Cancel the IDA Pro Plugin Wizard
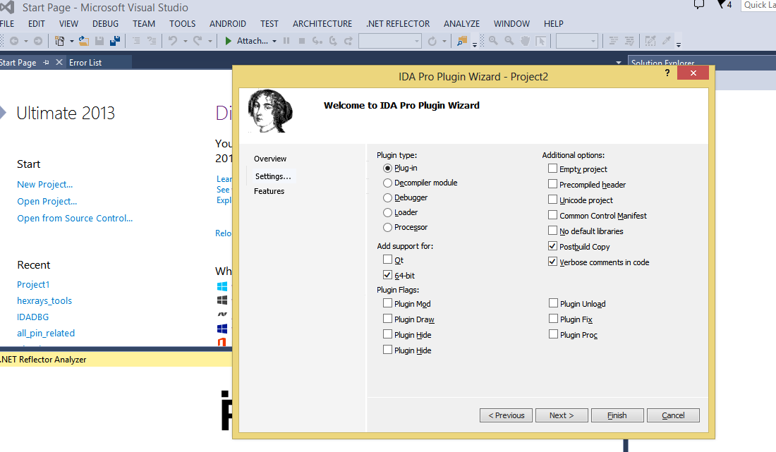This screenshot has height=452, width=776. (673, 415)
